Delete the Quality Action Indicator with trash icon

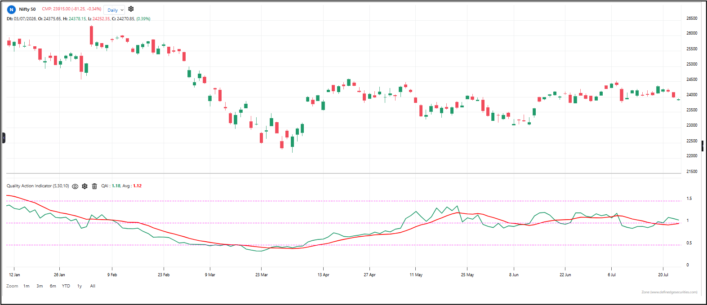click(94, 186)
